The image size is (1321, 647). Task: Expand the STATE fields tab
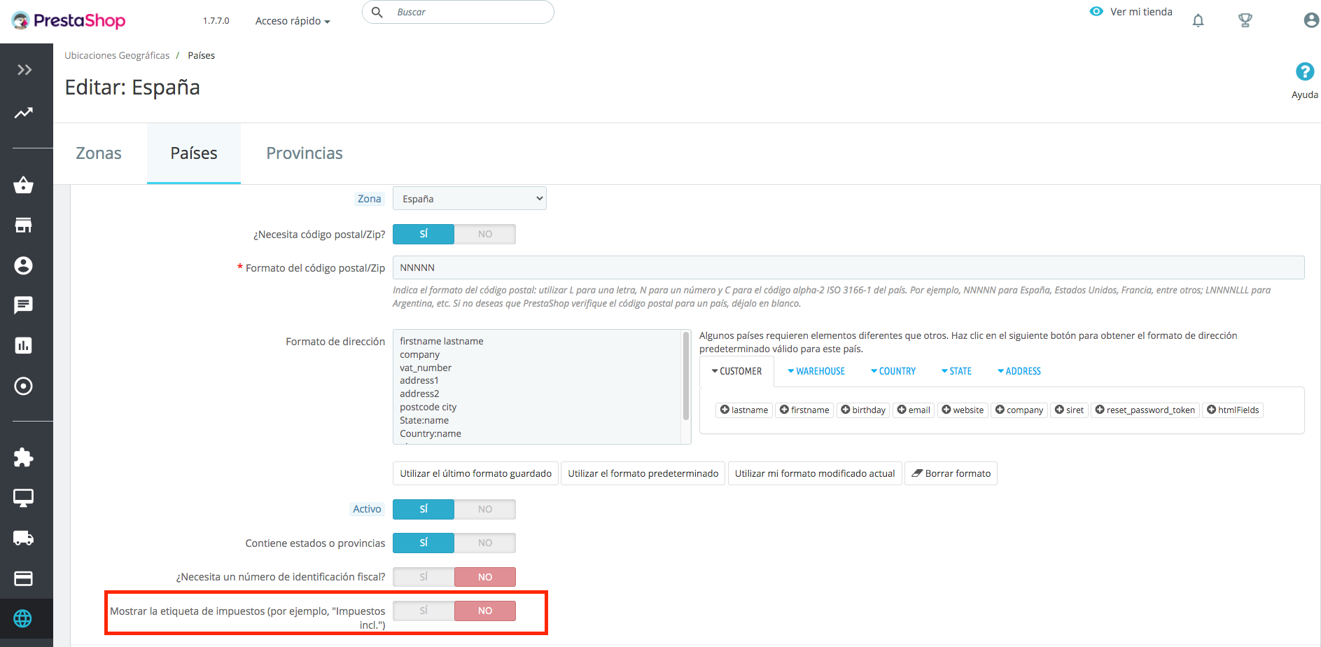(956, 371)
